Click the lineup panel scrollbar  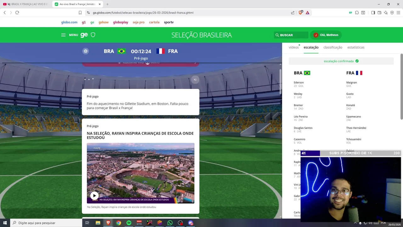pyautogui.click(x=401, y=86)
